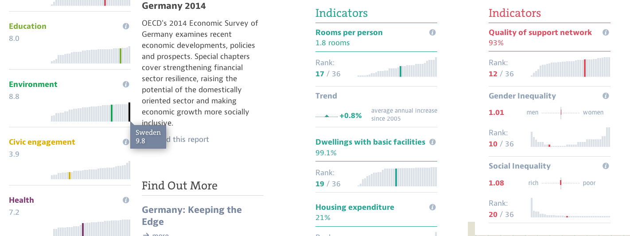
Task: Click the info icon beside Environment
Action: (x=126, y=84)
